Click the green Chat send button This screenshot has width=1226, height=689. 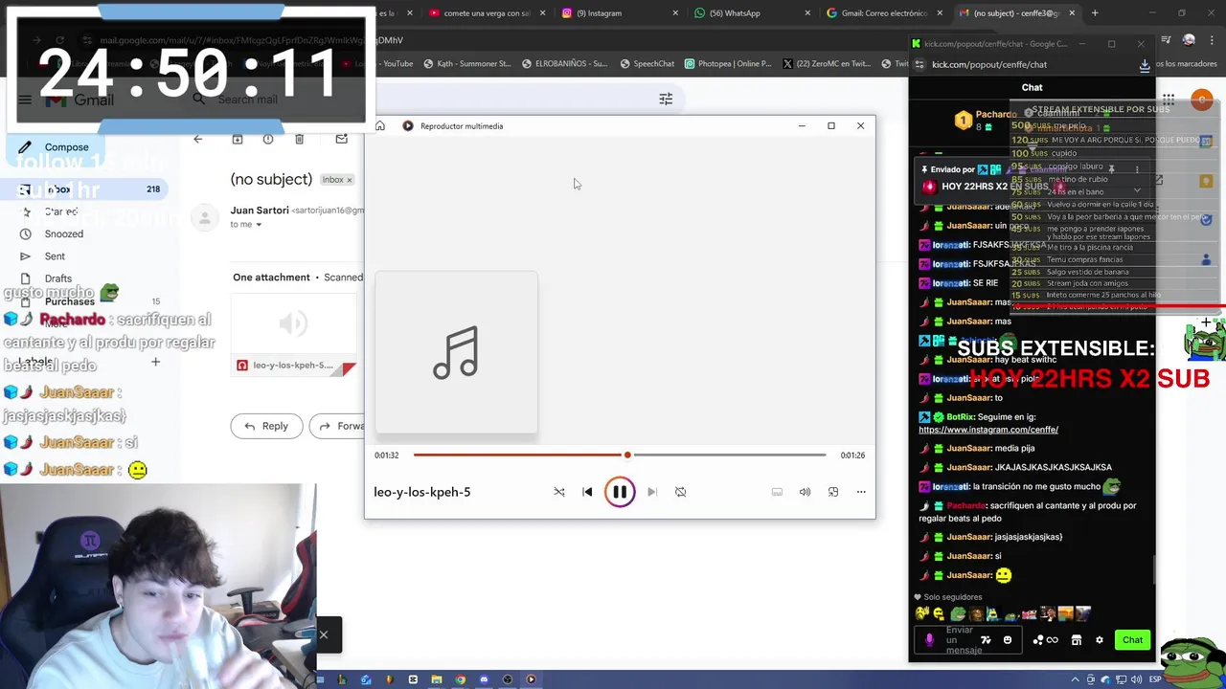[1133, 640]
